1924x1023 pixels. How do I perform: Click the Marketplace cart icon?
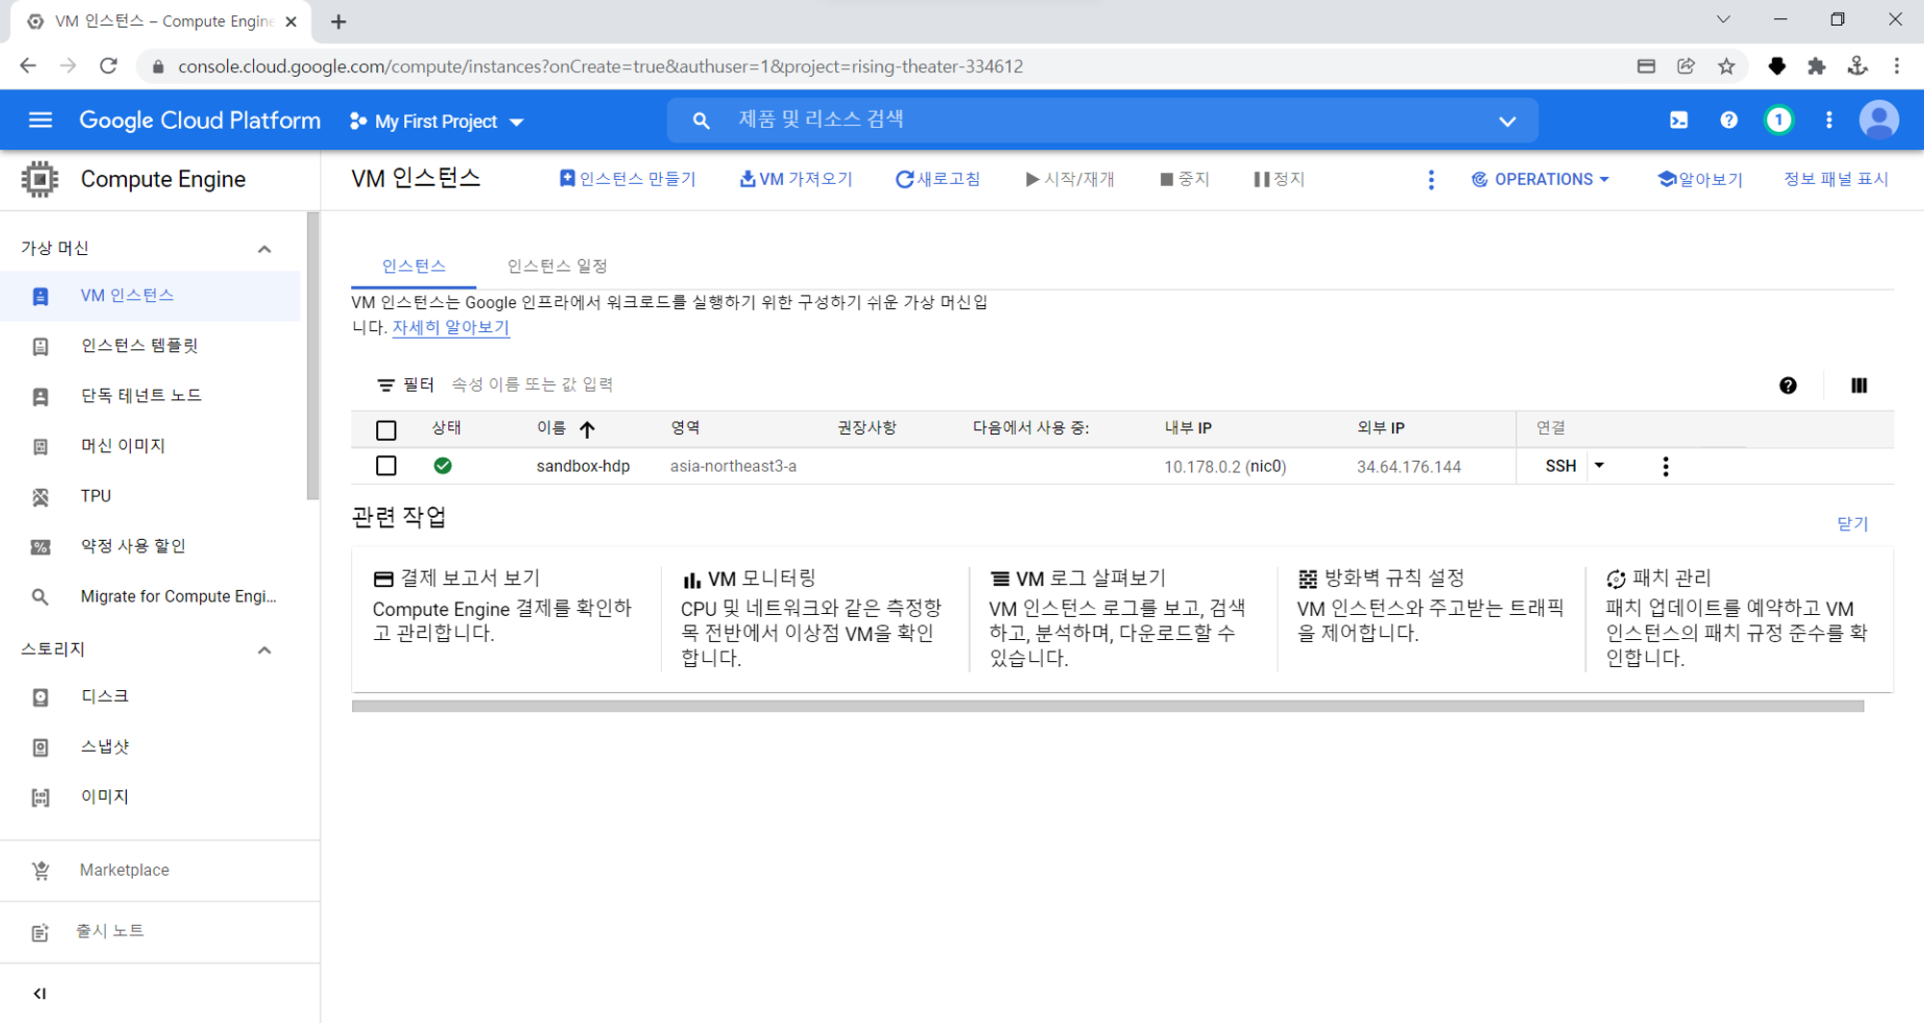pos(40,871)
